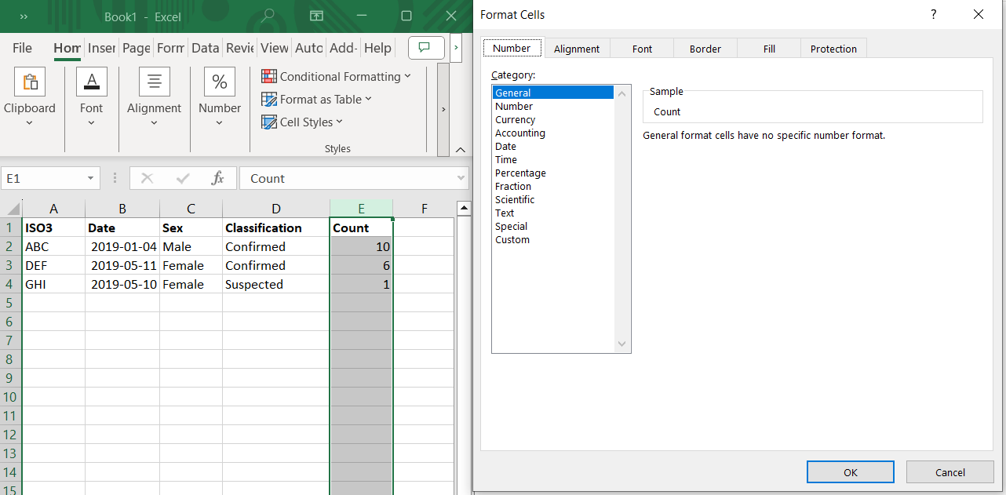
Task: Open Cell Styles gallery
Action: 302,122
